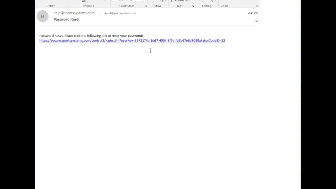Image resolution: width=336 pixels, height=189 pixels.
Task: Click the sender avatar with letter H
Action: coord(43,16)
